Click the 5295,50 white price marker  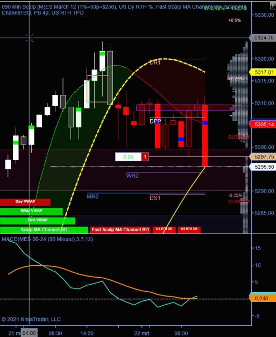coord(262,167)
